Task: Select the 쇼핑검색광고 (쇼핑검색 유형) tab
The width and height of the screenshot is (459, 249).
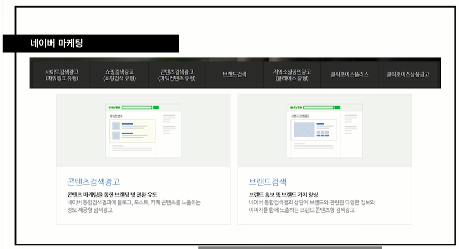Action: (119, 75)
